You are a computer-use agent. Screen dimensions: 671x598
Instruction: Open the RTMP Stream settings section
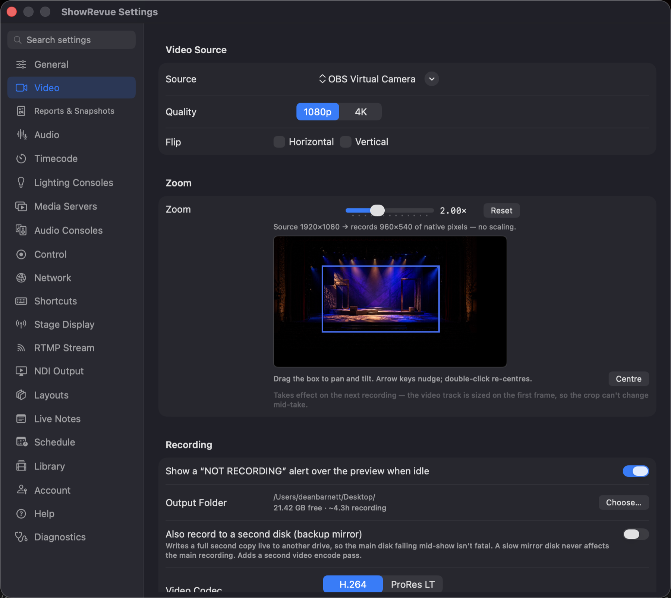click(x=71, y=348)
